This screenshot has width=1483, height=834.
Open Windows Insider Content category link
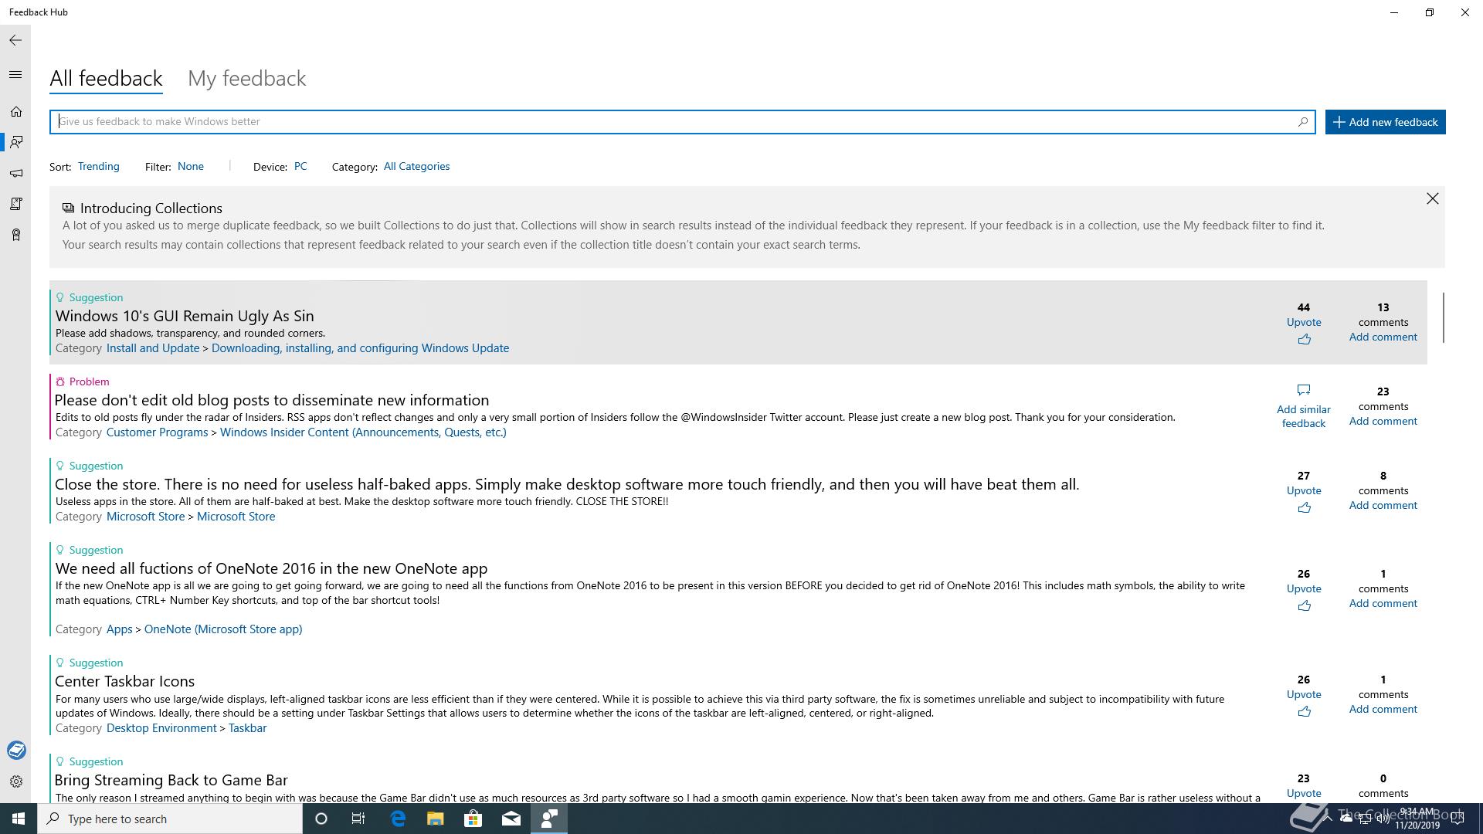pos(363,432)
